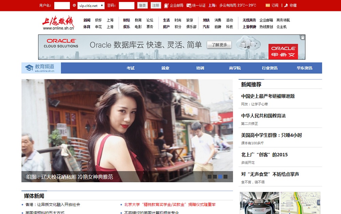341x214 pixels.
Task: Click the 财经 link
Action: pos(127,20)
